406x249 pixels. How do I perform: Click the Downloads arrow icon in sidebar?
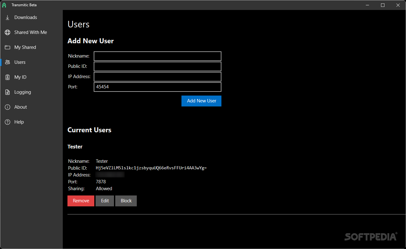coord(7,17)
